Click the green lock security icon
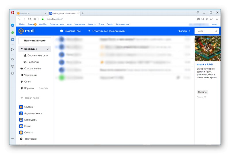The width and height of the screenshot is (230, 154). 43,19
